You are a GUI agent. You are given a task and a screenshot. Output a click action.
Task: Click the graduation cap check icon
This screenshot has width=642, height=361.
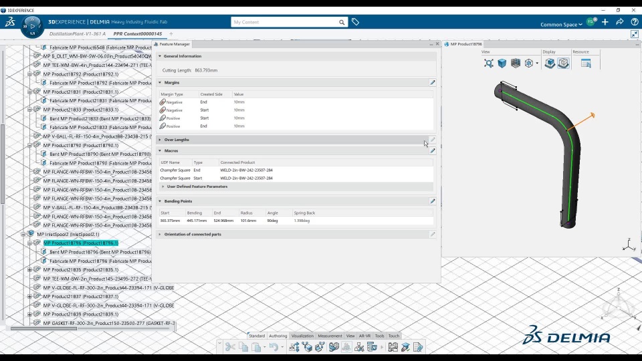(405, 348)
